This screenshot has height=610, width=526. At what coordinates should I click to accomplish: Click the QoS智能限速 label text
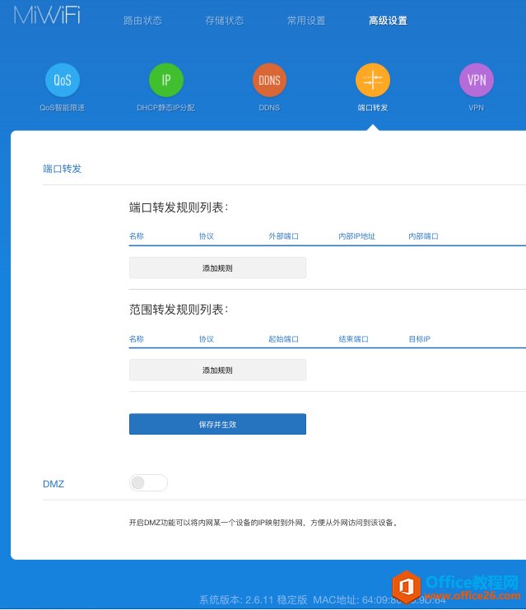63,108
